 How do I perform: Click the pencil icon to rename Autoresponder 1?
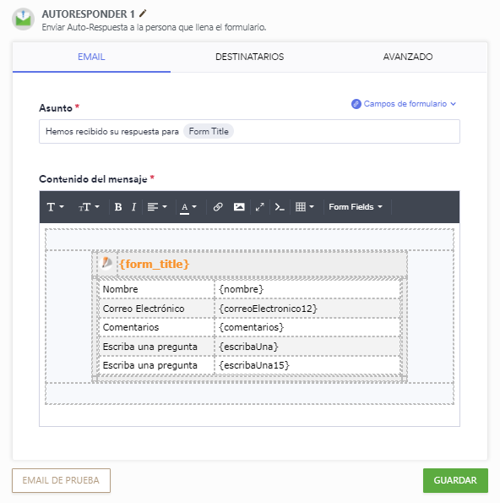tap(143, 14)
